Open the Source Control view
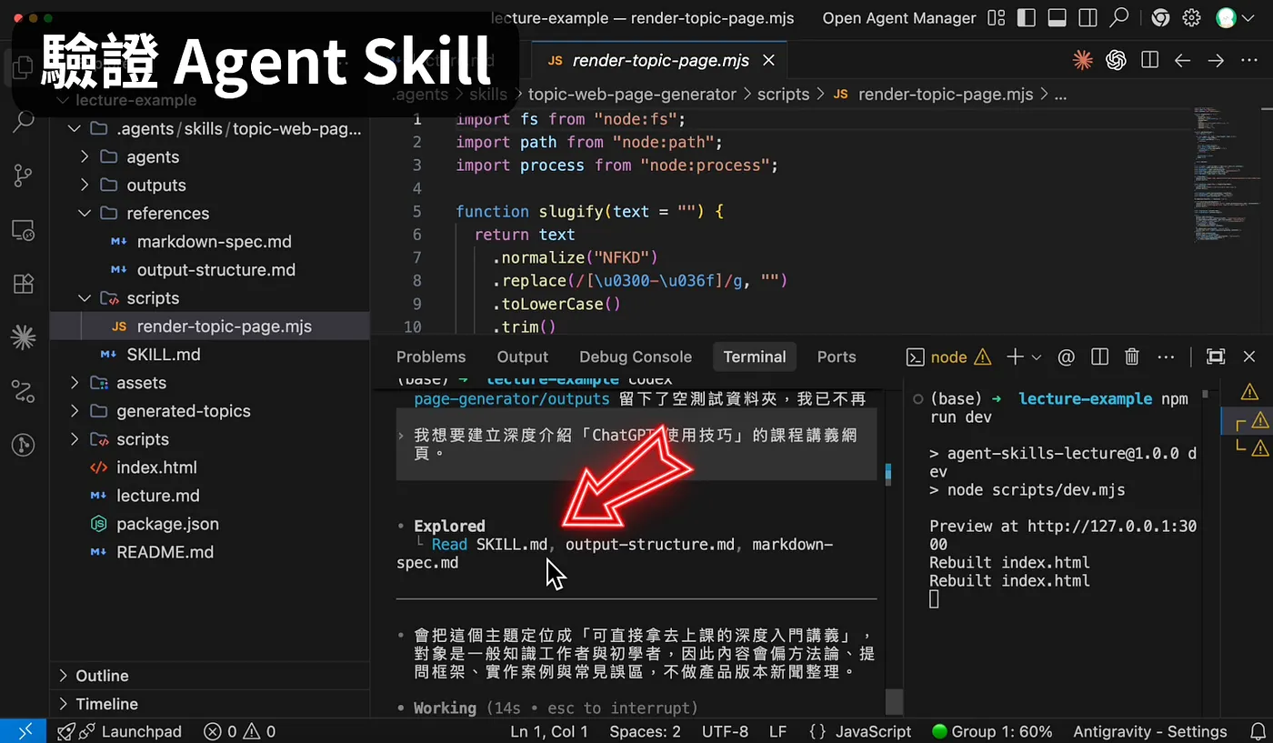1273x743 pixels. pyautogui.click(x=24, y=176)
